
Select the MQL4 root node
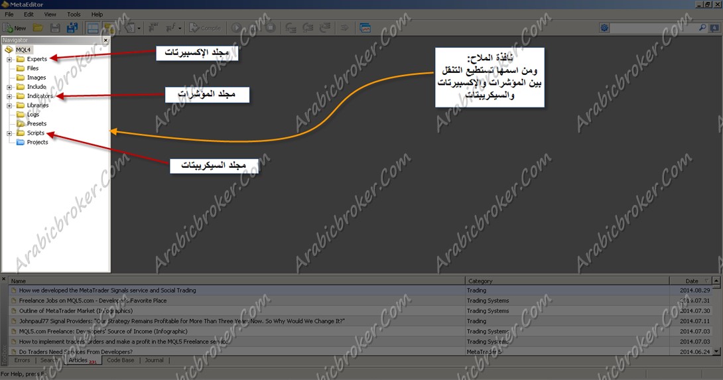(x=23, y=50)
